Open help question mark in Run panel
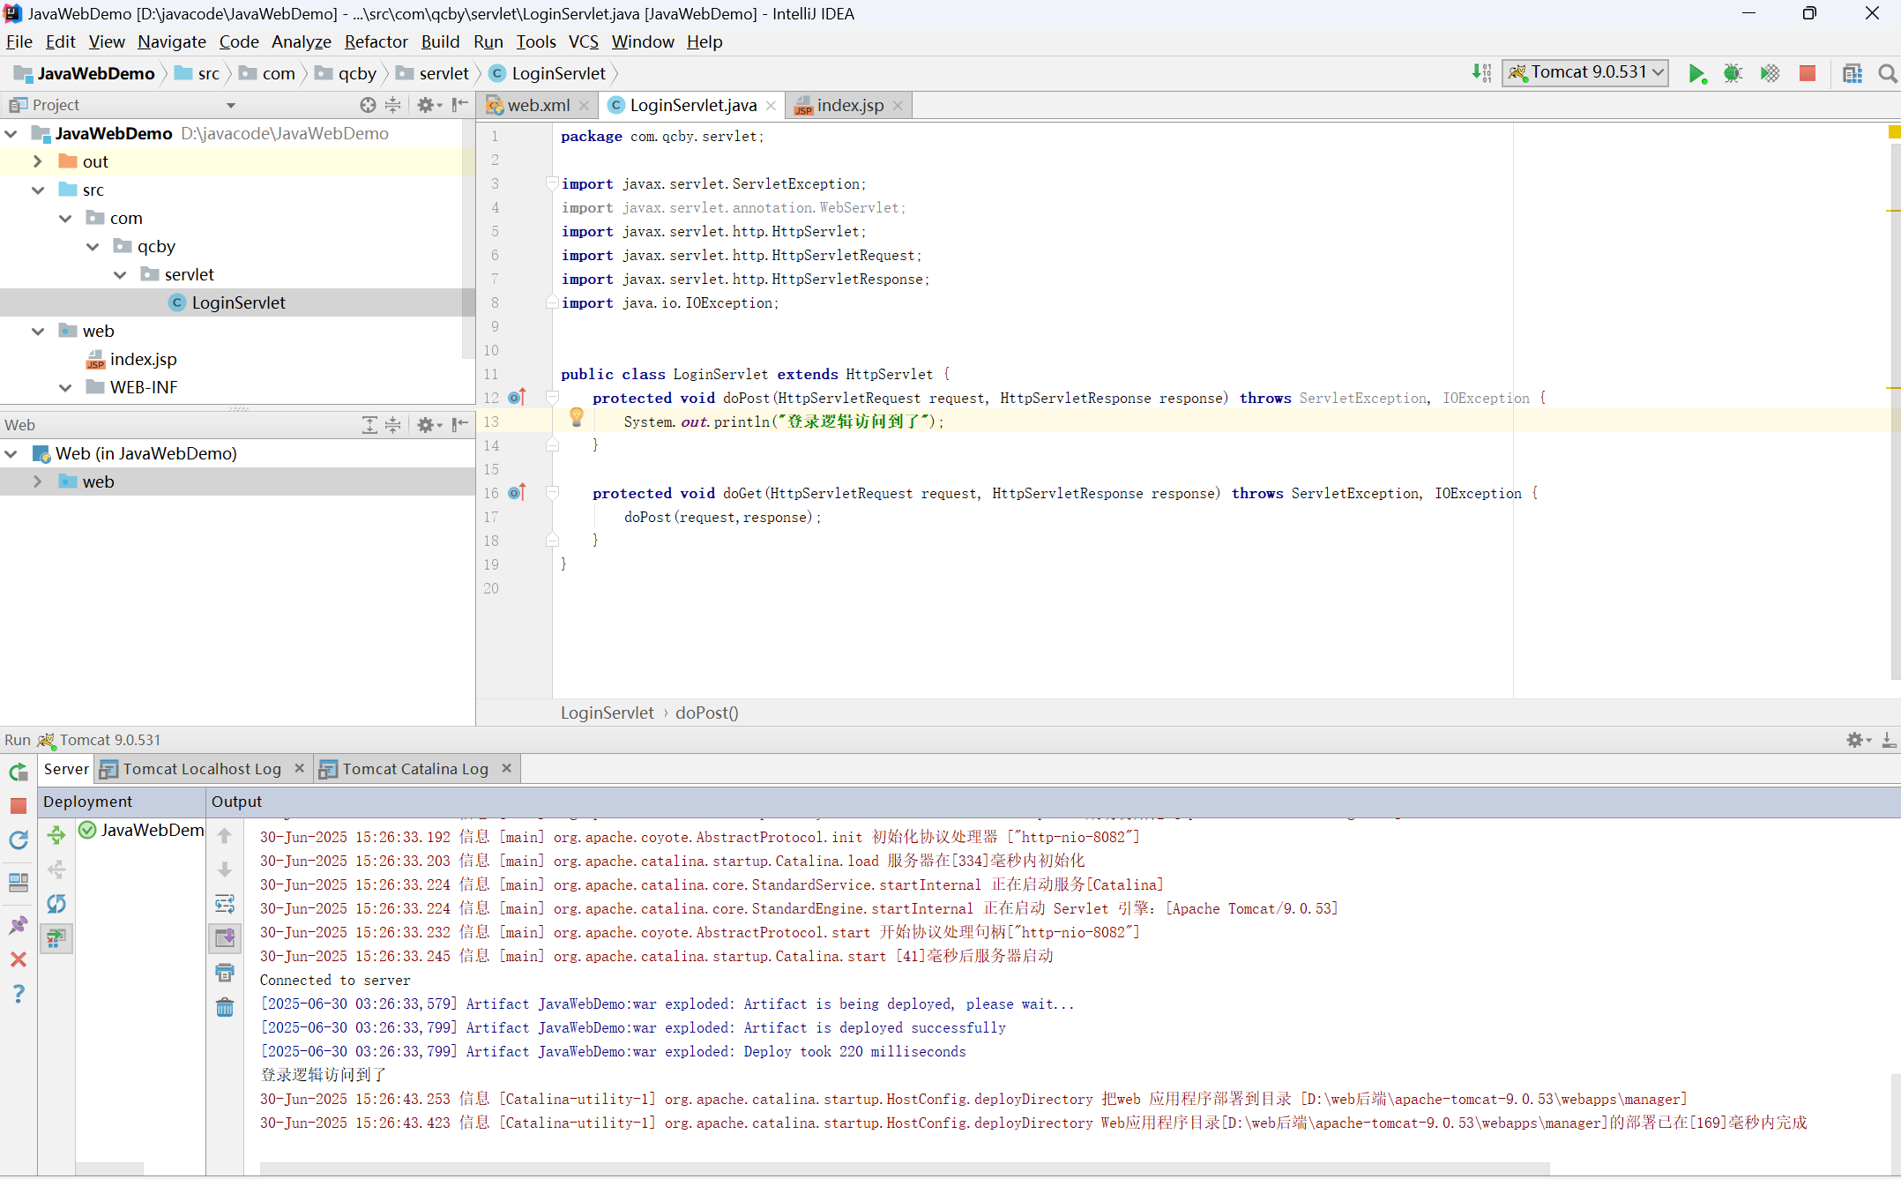 click(19, 994)
